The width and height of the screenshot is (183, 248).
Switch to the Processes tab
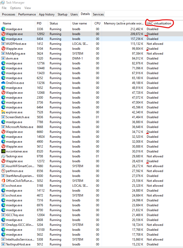pos(8,14)
